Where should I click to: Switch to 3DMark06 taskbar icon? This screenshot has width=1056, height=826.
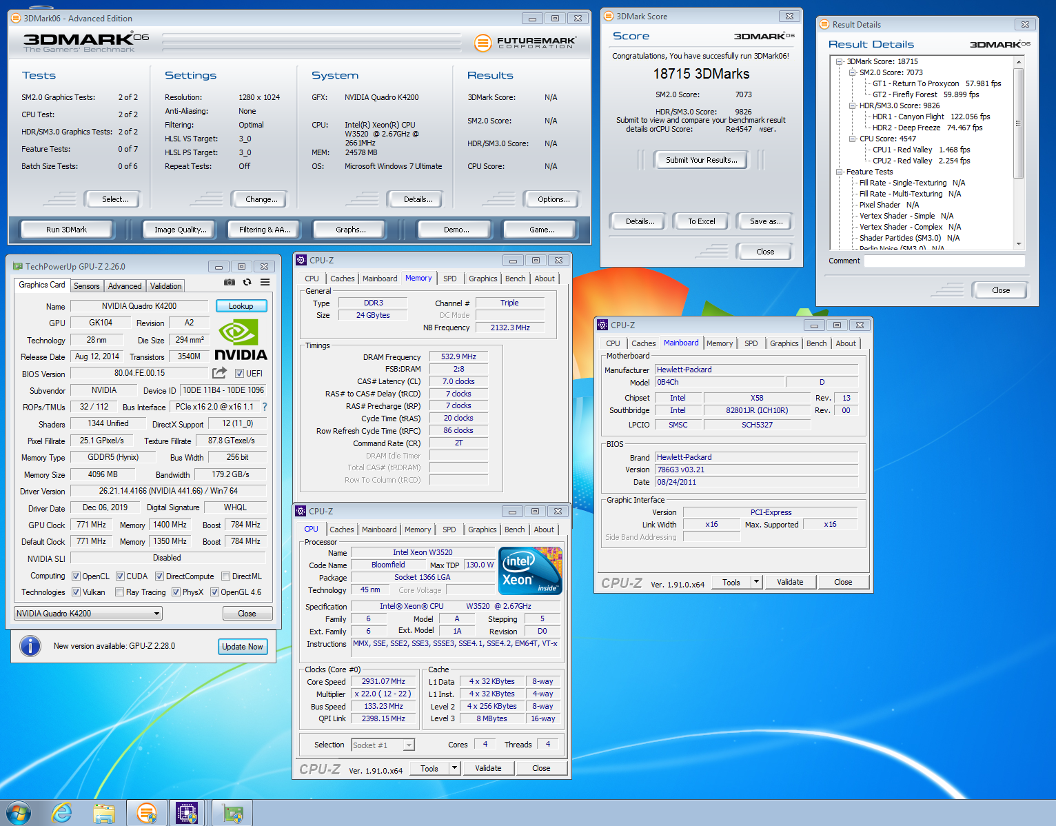(147, 814)
